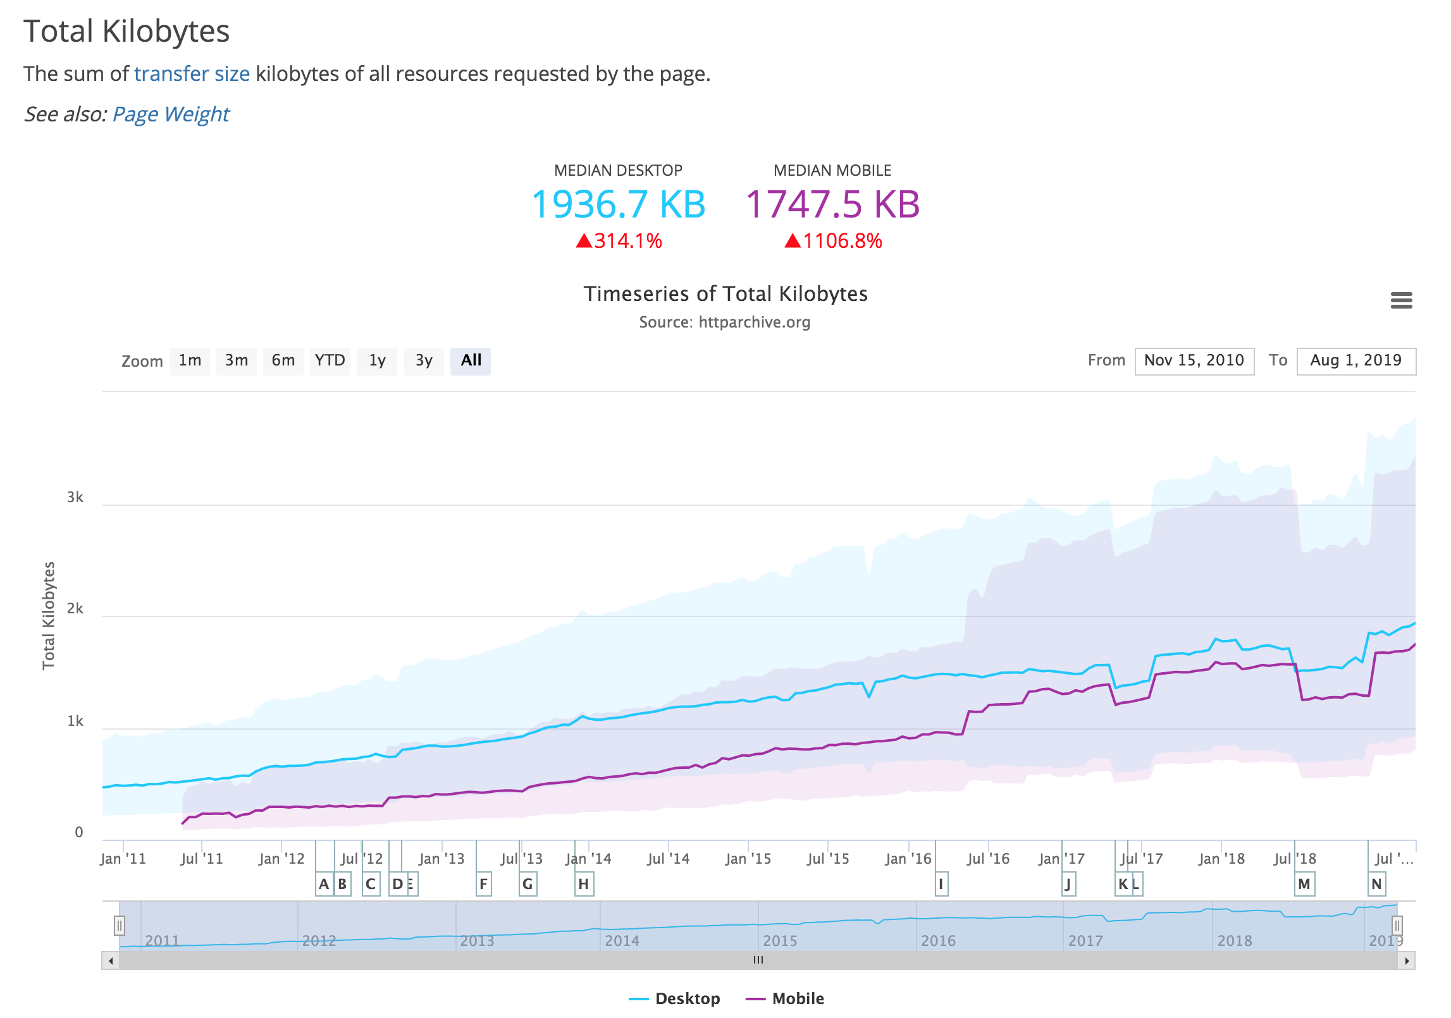Open the chart hamburger context menu
This screenshot has width=1451, height=1018.
(x=1401, y=300)
